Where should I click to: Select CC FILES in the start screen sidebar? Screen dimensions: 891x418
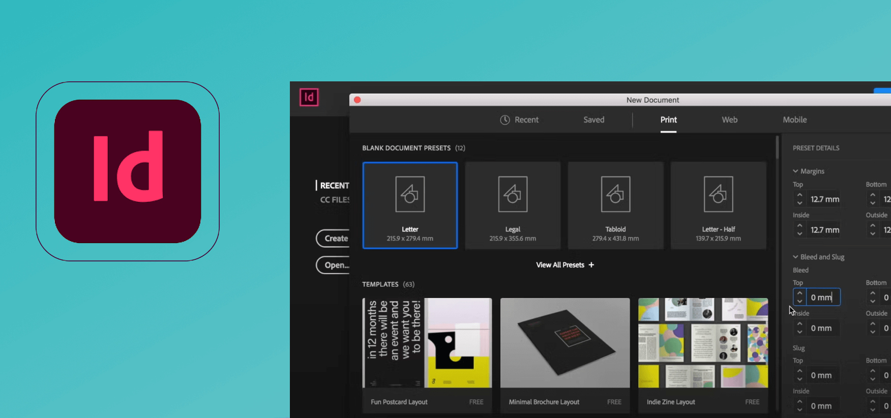coord(334,200)
